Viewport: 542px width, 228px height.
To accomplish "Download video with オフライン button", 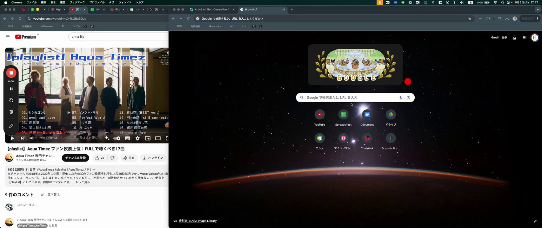I will tap(153, 158).
